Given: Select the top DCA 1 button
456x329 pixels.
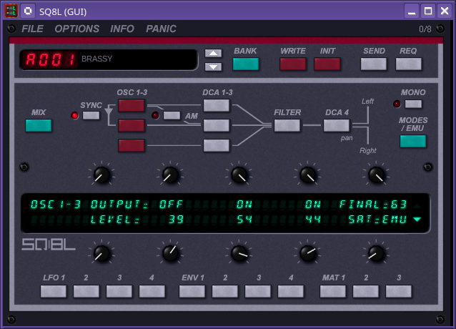Looking at the screenshot, I should coord(217,106).
